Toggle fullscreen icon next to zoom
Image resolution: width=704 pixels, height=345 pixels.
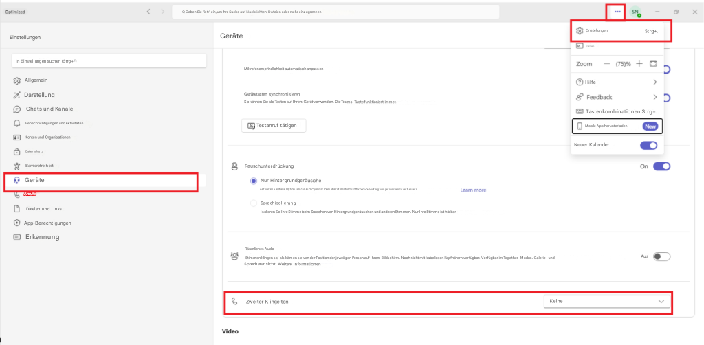pos(653,64)
